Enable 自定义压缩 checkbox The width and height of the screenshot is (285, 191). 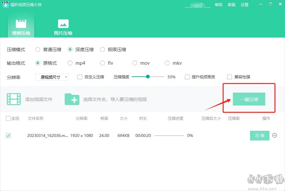click(x=80, y=77)
